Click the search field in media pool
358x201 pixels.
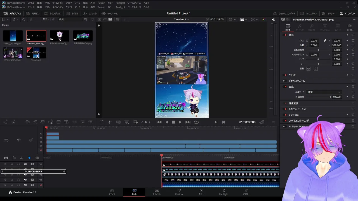(x=70, y=20)
